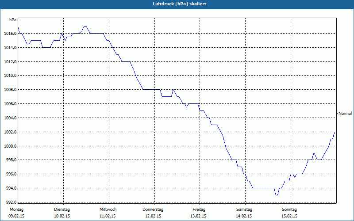Click the 'hPa' unit label
Viewport: 354px width, 221px height.
click(13, 20)
